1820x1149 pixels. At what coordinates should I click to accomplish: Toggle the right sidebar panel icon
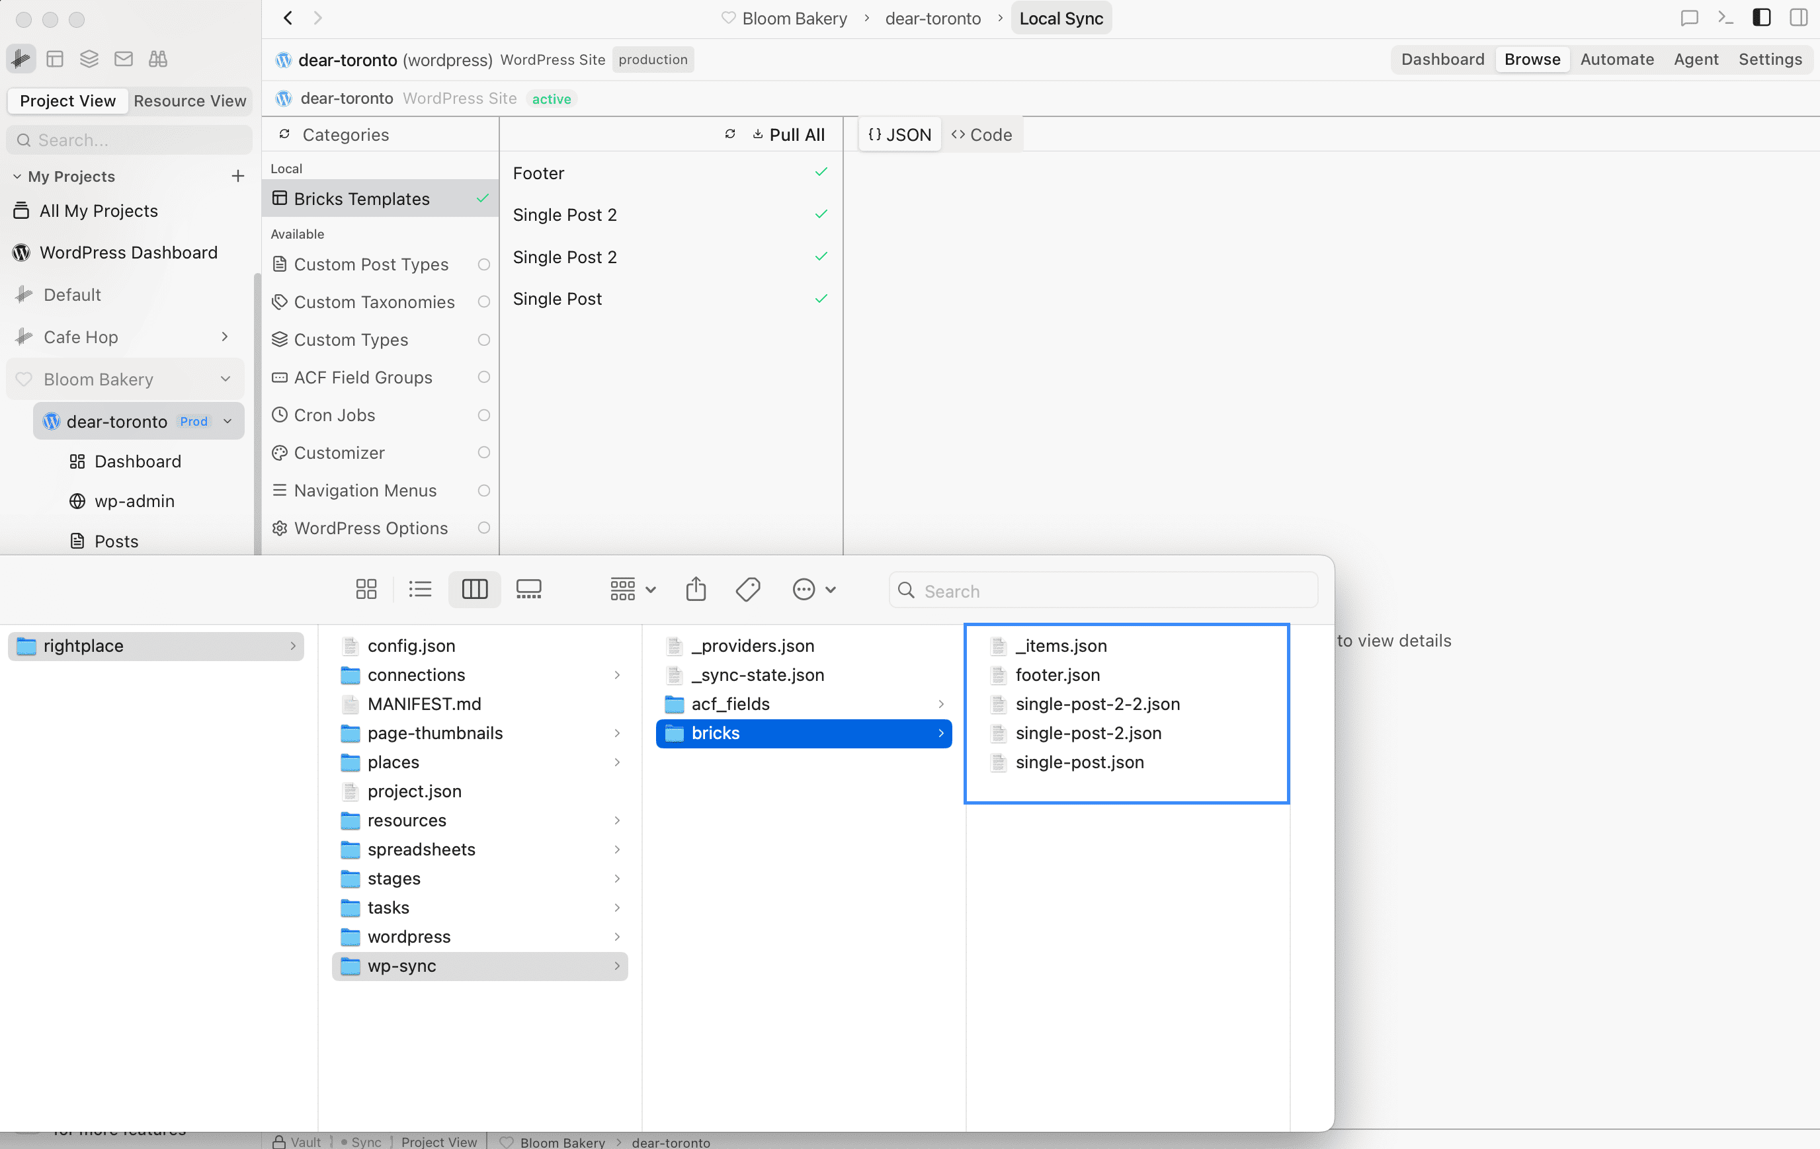[1799, 18]
